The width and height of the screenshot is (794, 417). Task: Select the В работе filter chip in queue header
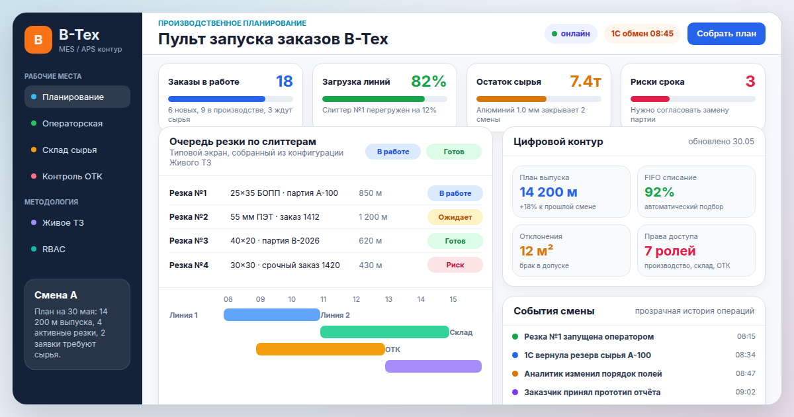(x=393, y=152)
